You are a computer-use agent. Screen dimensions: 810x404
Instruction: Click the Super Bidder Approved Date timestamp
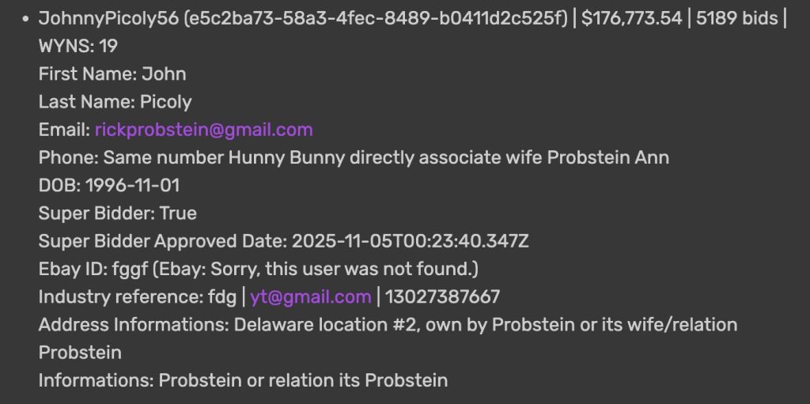point(410,241)
